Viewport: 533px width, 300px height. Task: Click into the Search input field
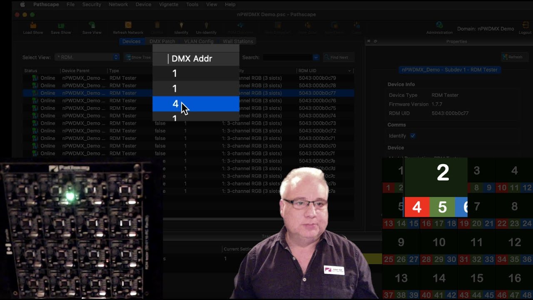(287, 57)
